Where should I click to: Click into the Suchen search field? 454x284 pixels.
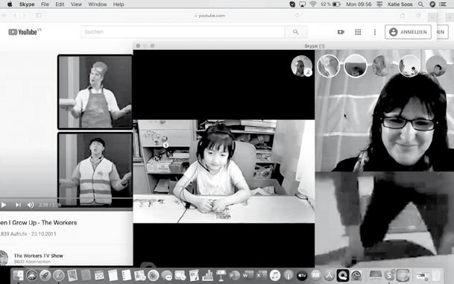pos(183,32)
